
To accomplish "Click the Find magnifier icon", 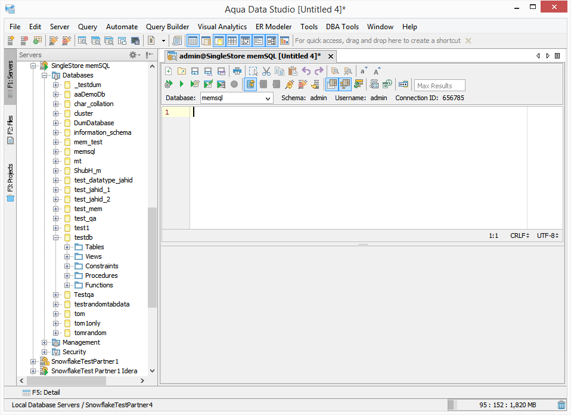I will (x=335, y=71).
